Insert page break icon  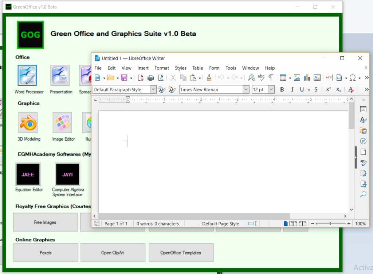tap(329, 77)
